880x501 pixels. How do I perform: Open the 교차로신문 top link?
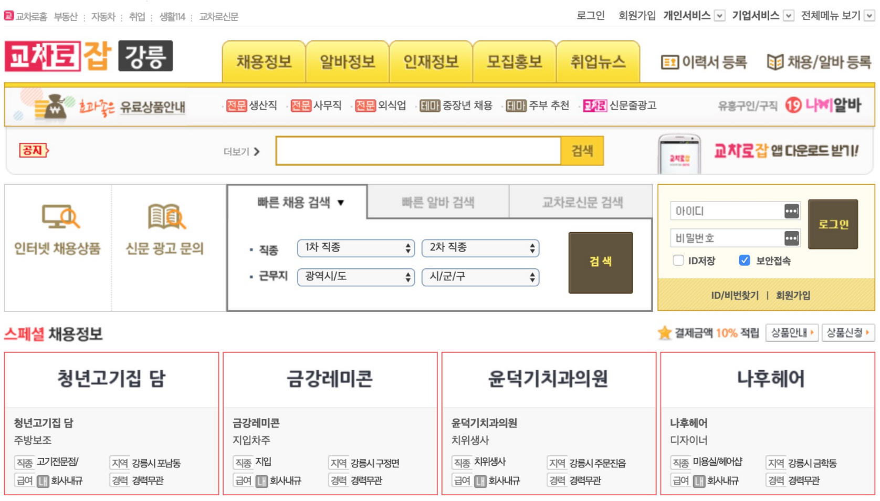point(218,17)
